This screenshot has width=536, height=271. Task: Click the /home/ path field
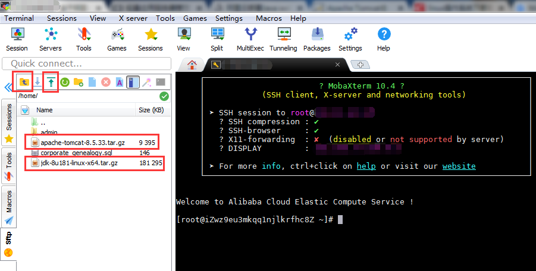(x=87, y=97)
